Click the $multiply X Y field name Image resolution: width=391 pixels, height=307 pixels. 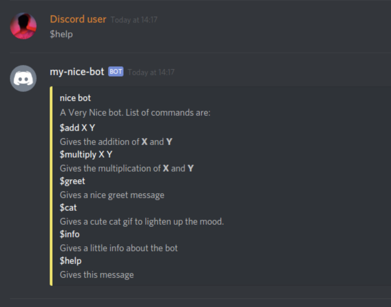coord(86,154)
